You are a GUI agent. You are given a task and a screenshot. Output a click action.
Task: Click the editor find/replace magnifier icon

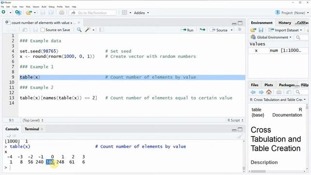point(79,30)
